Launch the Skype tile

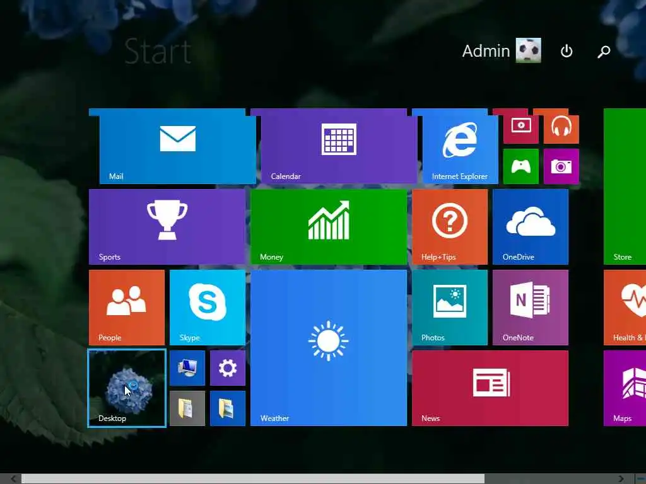tap(207, 308)
